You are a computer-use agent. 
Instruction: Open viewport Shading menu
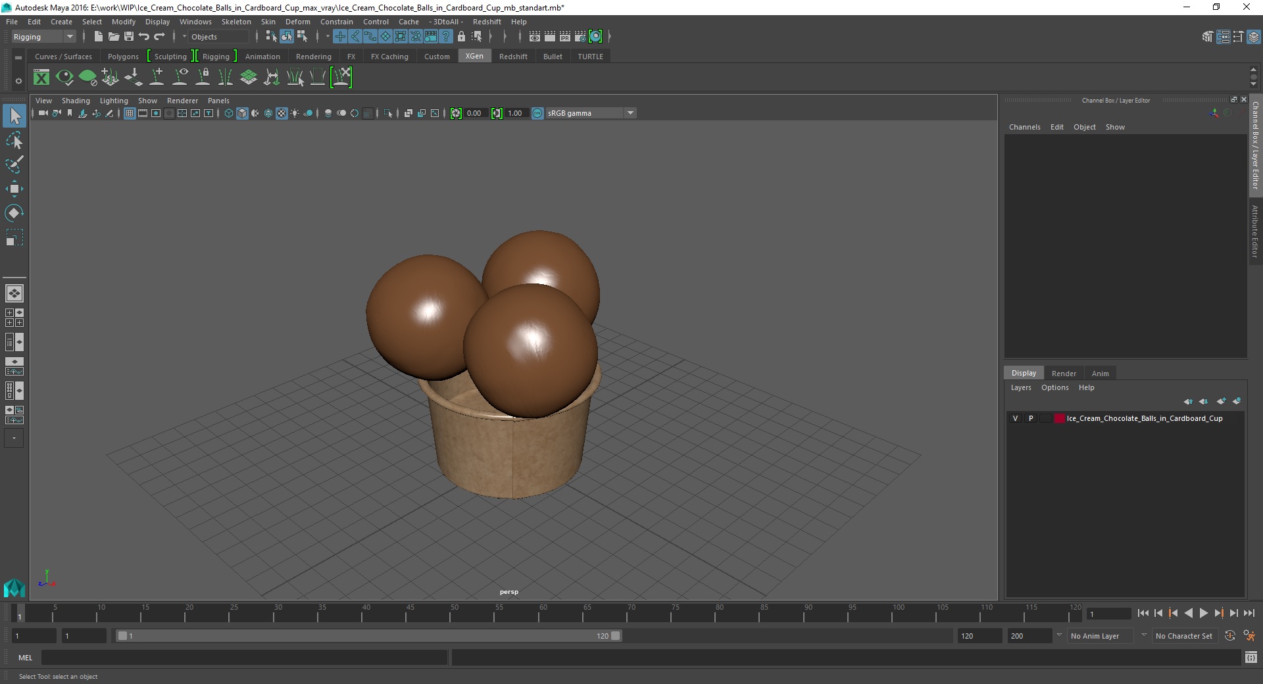(x=76, y=101)
